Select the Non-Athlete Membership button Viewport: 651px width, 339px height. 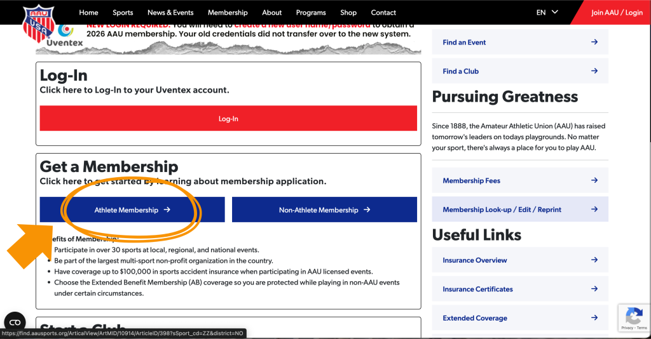[324, 209]
